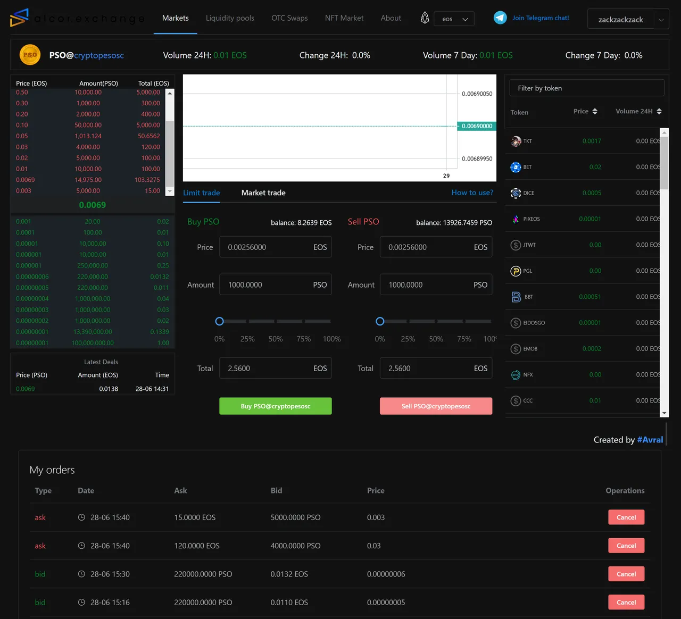Select the PIXEOS token icon

click(x=516, y=219)
